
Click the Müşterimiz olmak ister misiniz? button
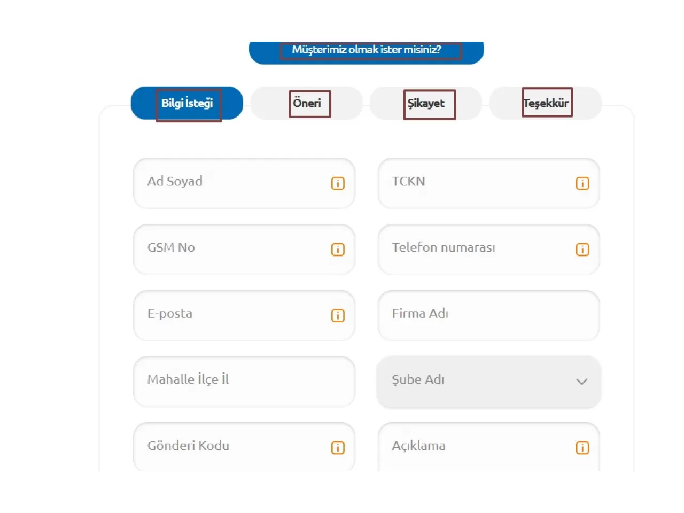[x=367, y=51]
